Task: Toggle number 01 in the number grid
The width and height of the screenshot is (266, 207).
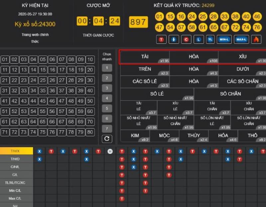Action: tap(5, 60)
